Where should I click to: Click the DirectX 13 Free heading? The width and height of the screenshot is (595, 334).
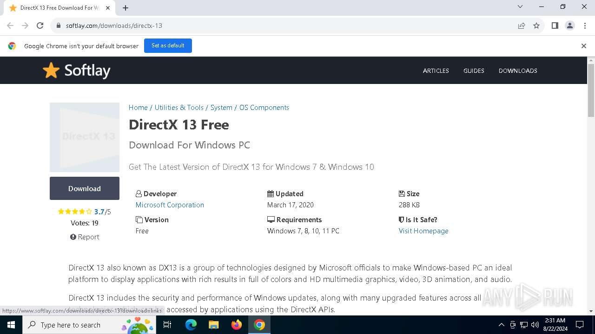[178, 125]
